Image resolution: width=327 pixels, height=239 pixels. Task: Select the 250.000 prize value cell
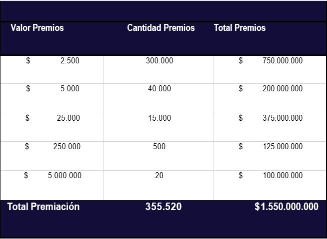[x=52, y=156]
